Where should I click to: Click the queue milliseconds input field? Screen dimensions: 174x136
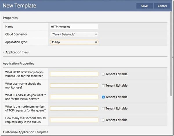click(74, 120)
